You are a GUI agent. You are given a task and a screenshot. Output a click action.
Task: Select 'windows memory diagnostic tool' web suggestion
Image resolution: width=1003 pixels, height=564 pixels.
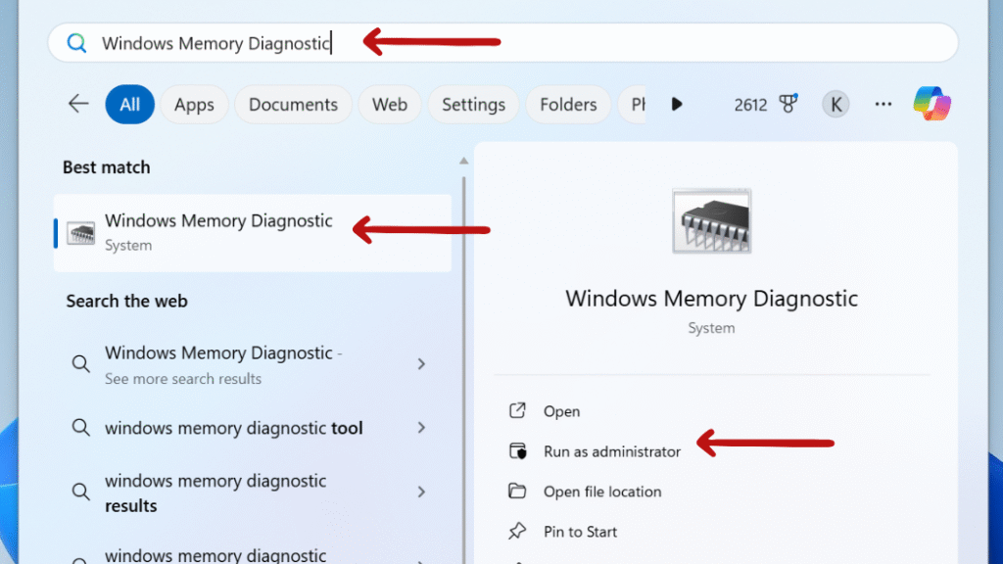pos(233,428)
